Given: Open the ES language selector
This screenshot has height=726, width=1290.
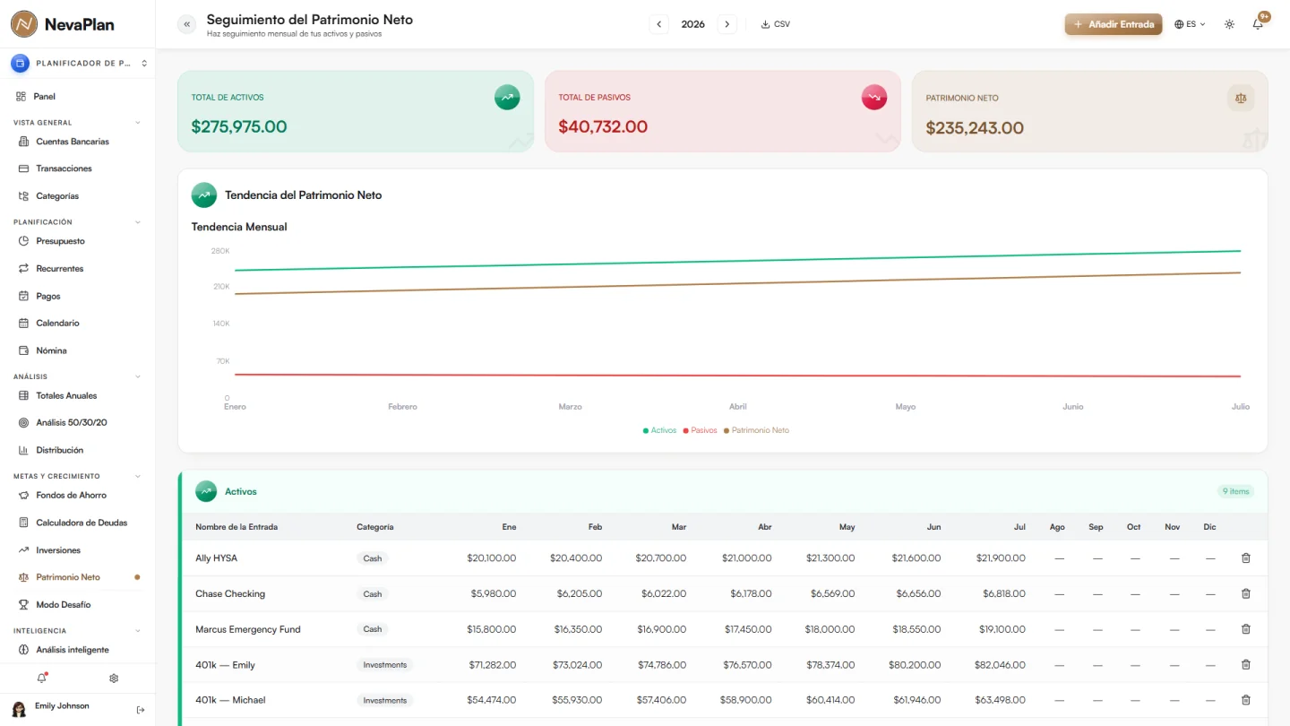Looking at the screenshot, I should pyautogui.click(x=1190, y=24).
